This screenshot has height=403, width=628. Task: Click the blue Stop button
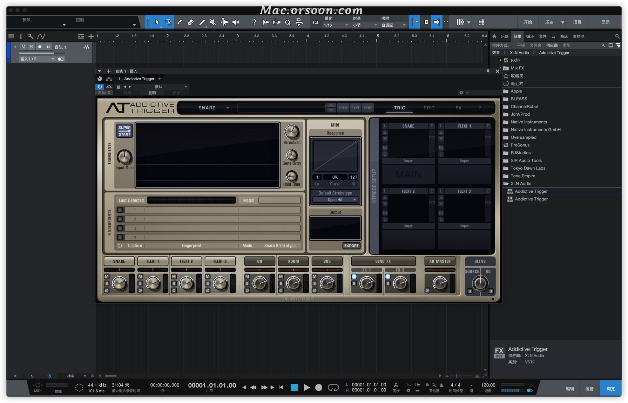294,387
